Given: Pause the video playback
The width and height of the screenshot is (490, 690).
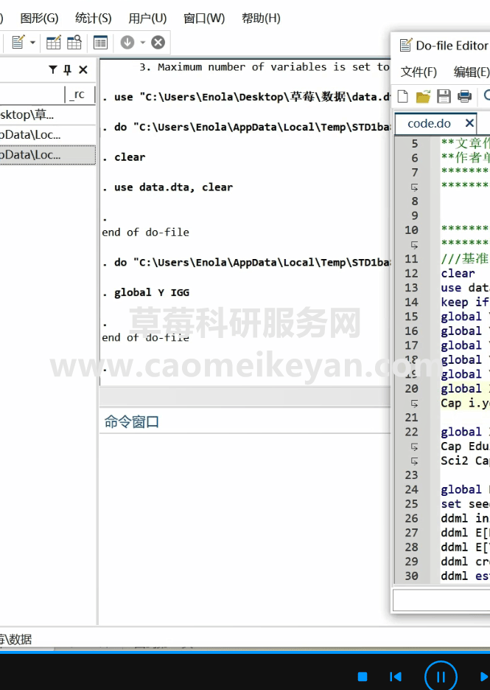Looking at the screenshot, I should pyautogui.click(x=441, y=677).
